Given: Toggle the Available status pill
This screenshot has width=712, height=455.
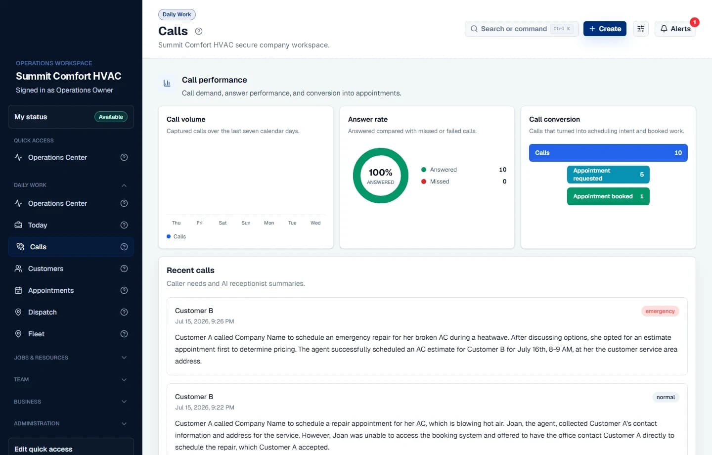Looking at the screenshot, I should point(111,117).
